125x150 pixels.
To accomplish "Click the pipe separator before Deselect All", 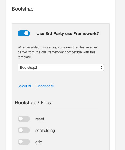I will coord(35,86).
